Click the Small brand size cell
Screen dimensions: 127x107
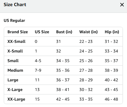(x=13, y=61)
